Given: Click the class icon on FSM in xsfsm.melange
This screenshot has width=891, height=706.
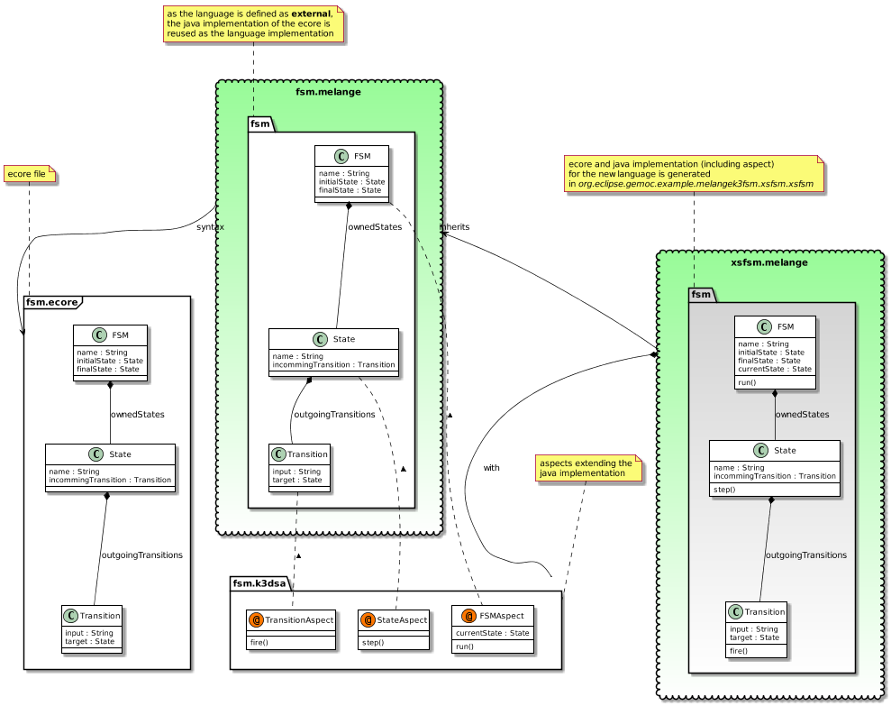Looking at the screenshot, I should [766, 326].
